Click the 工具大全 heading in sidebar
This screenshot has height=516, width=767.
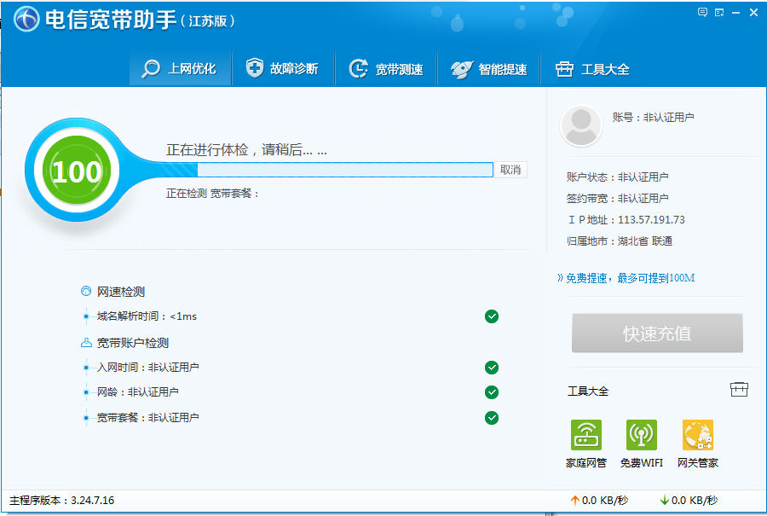tap(588, 391)
